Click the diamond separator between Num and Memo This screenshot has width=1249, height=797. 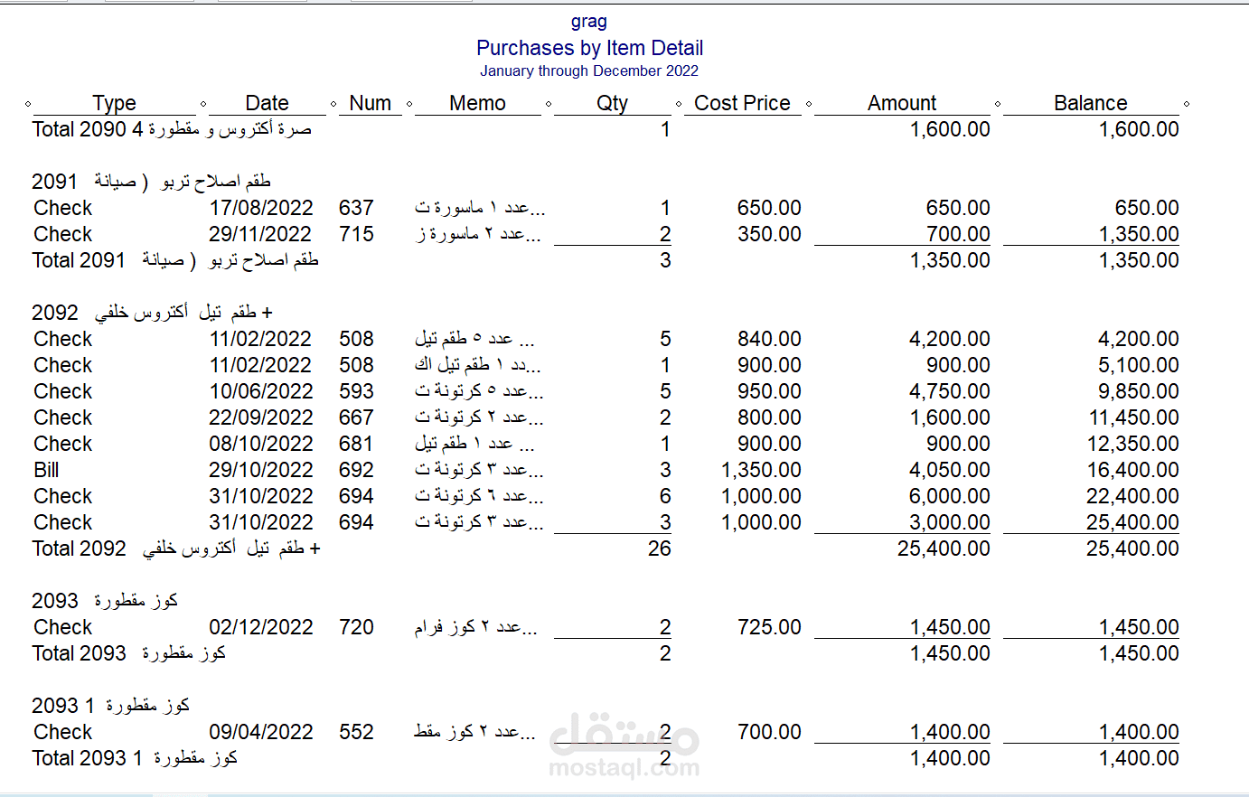click(x=409, y=104)
